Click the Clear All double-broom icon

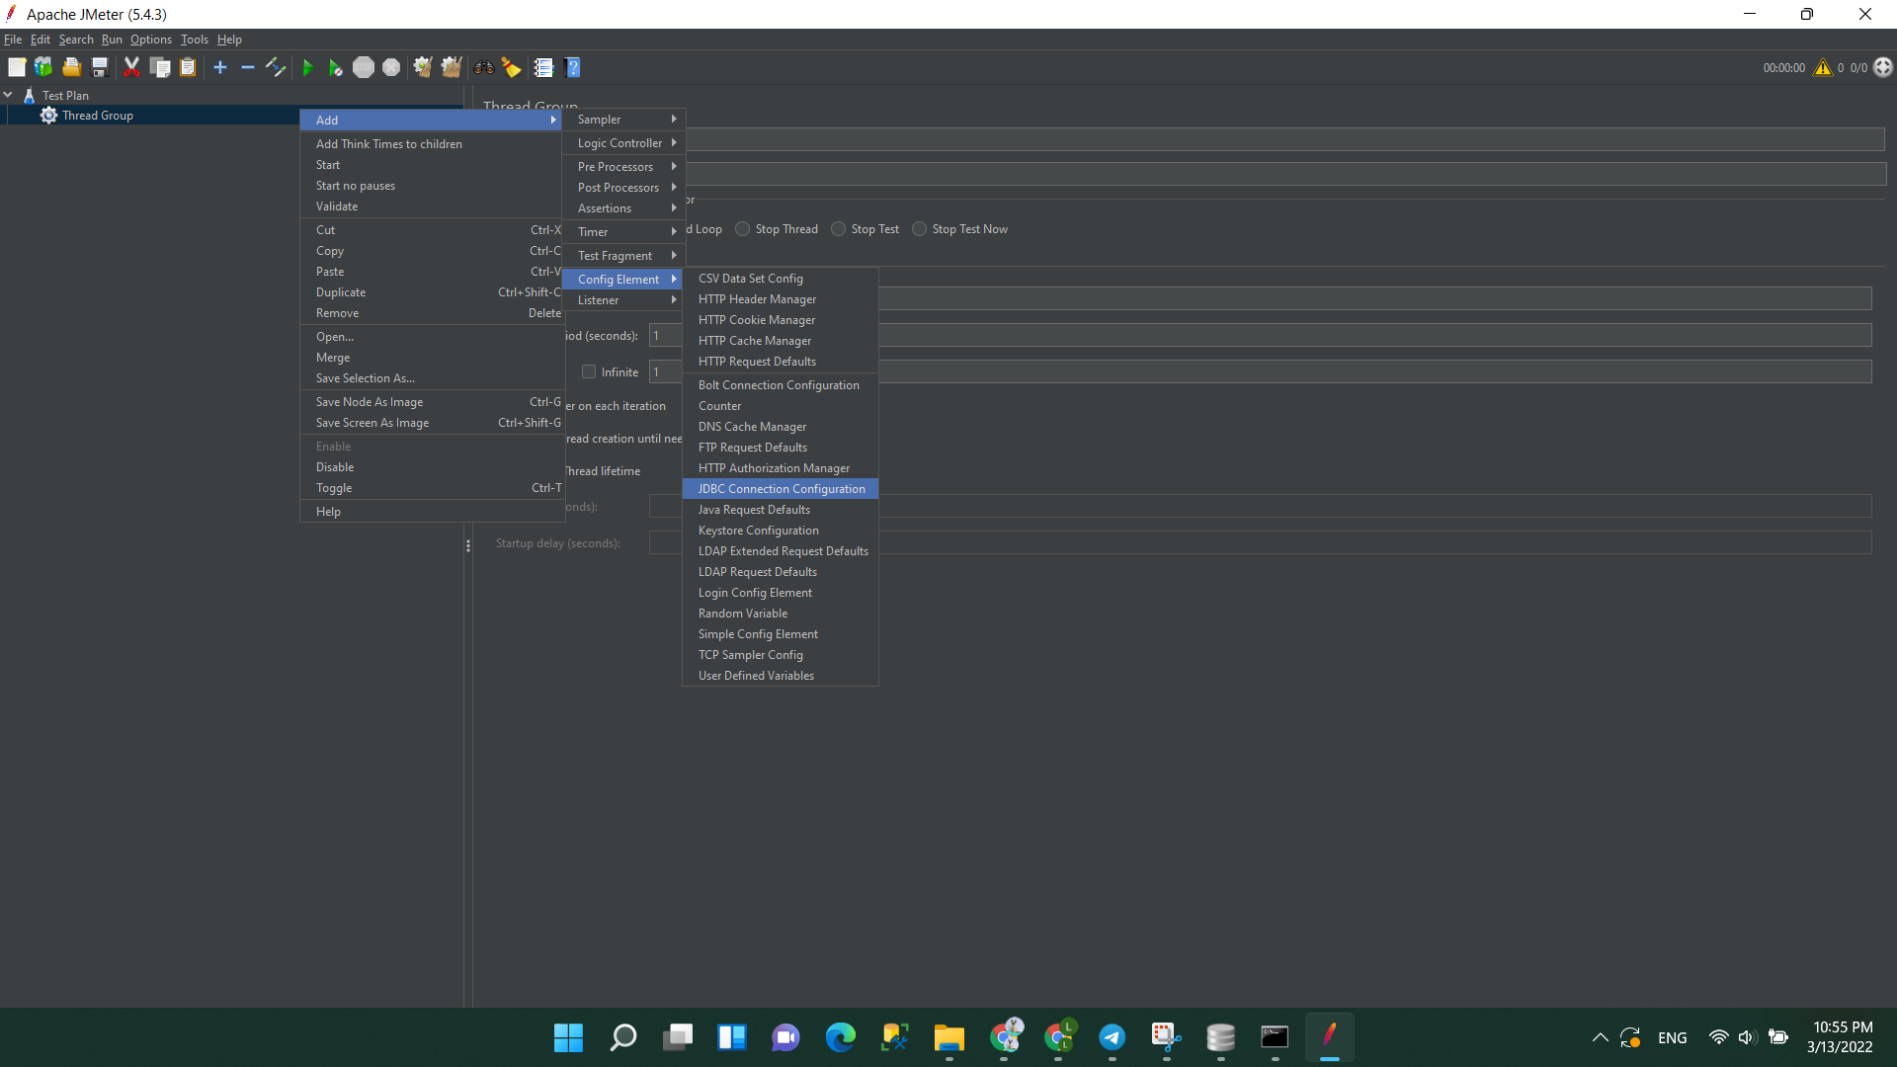(452, 67)
